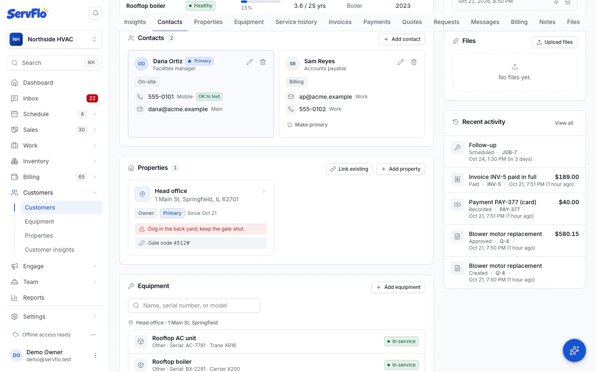The image size is (596, 372).
Task: Click the Link existing button
Action: click(349, 169)
